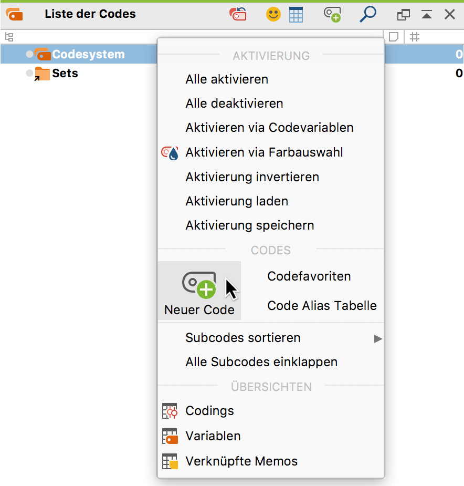Open the Variablen overview

213,436
